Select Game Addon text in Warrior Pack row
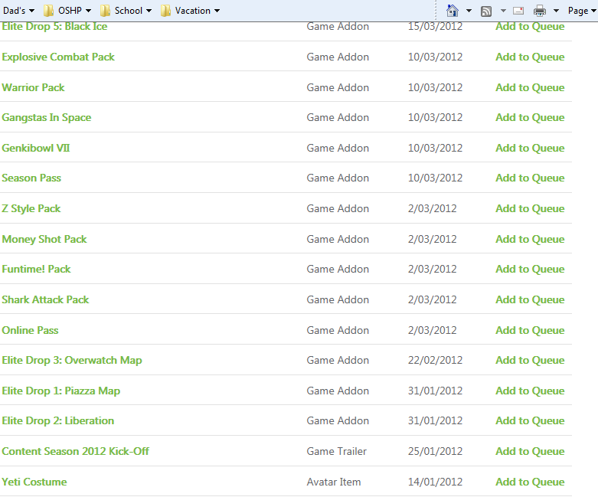This screenshot has height=497, width=598. point(338,87)
